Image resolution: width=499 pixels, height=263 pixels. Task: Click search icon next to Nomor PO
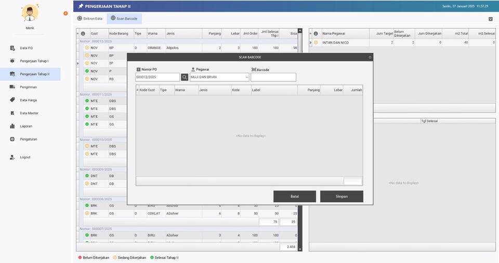[x=184, y=77]
